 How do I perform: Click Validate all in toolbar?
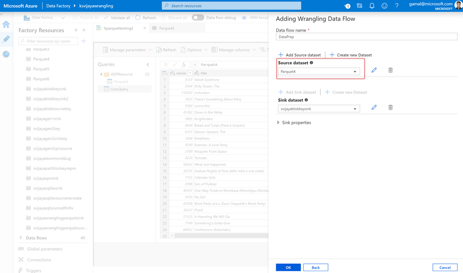(x=117, y=18)
